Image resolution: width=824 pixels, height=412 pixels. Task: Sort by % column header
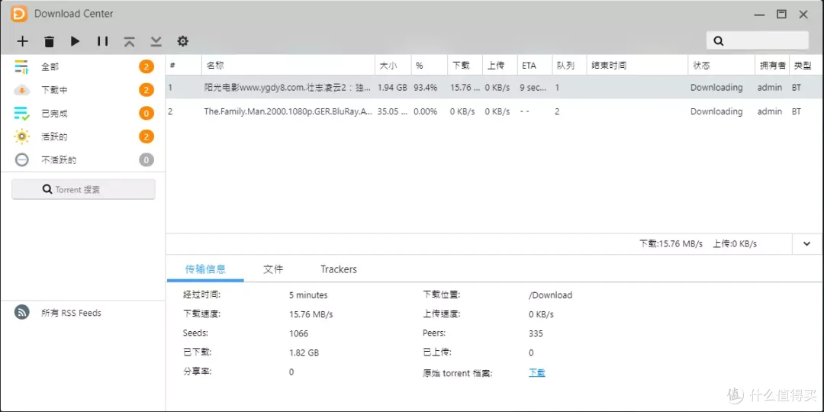click(430, 66)
